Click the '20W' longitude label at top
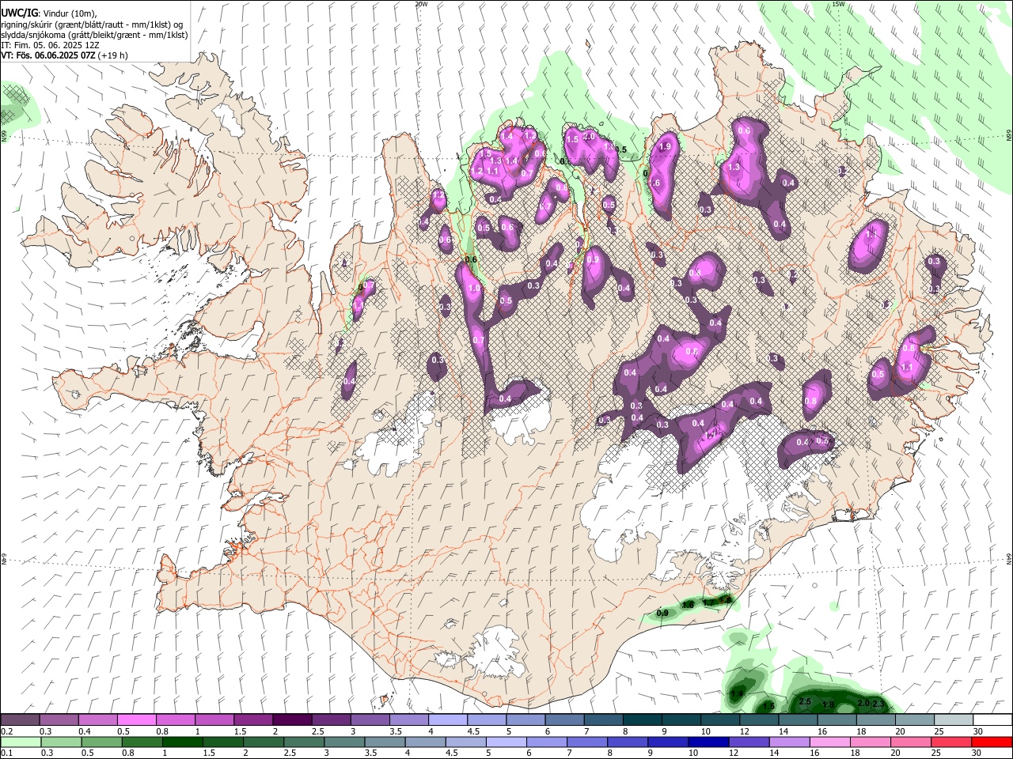Viewport: 1013px width, 759px height. pos(421,4)
